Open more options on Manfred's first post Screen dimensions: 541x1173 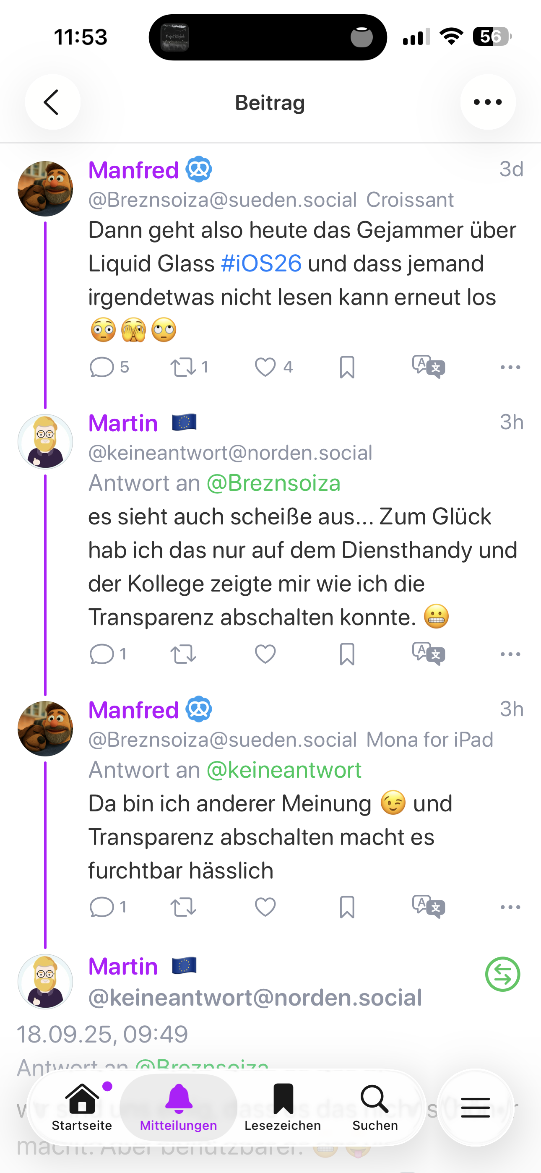click(510, 367)
